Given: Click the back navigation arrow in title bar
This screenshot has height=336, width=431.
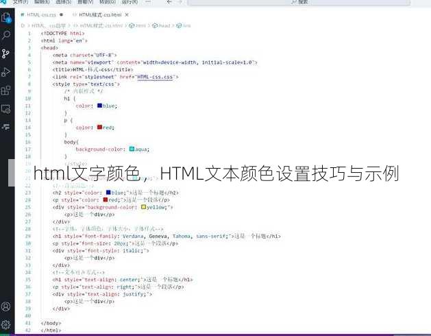Looking at the screenshot, I should click(169, 2).
